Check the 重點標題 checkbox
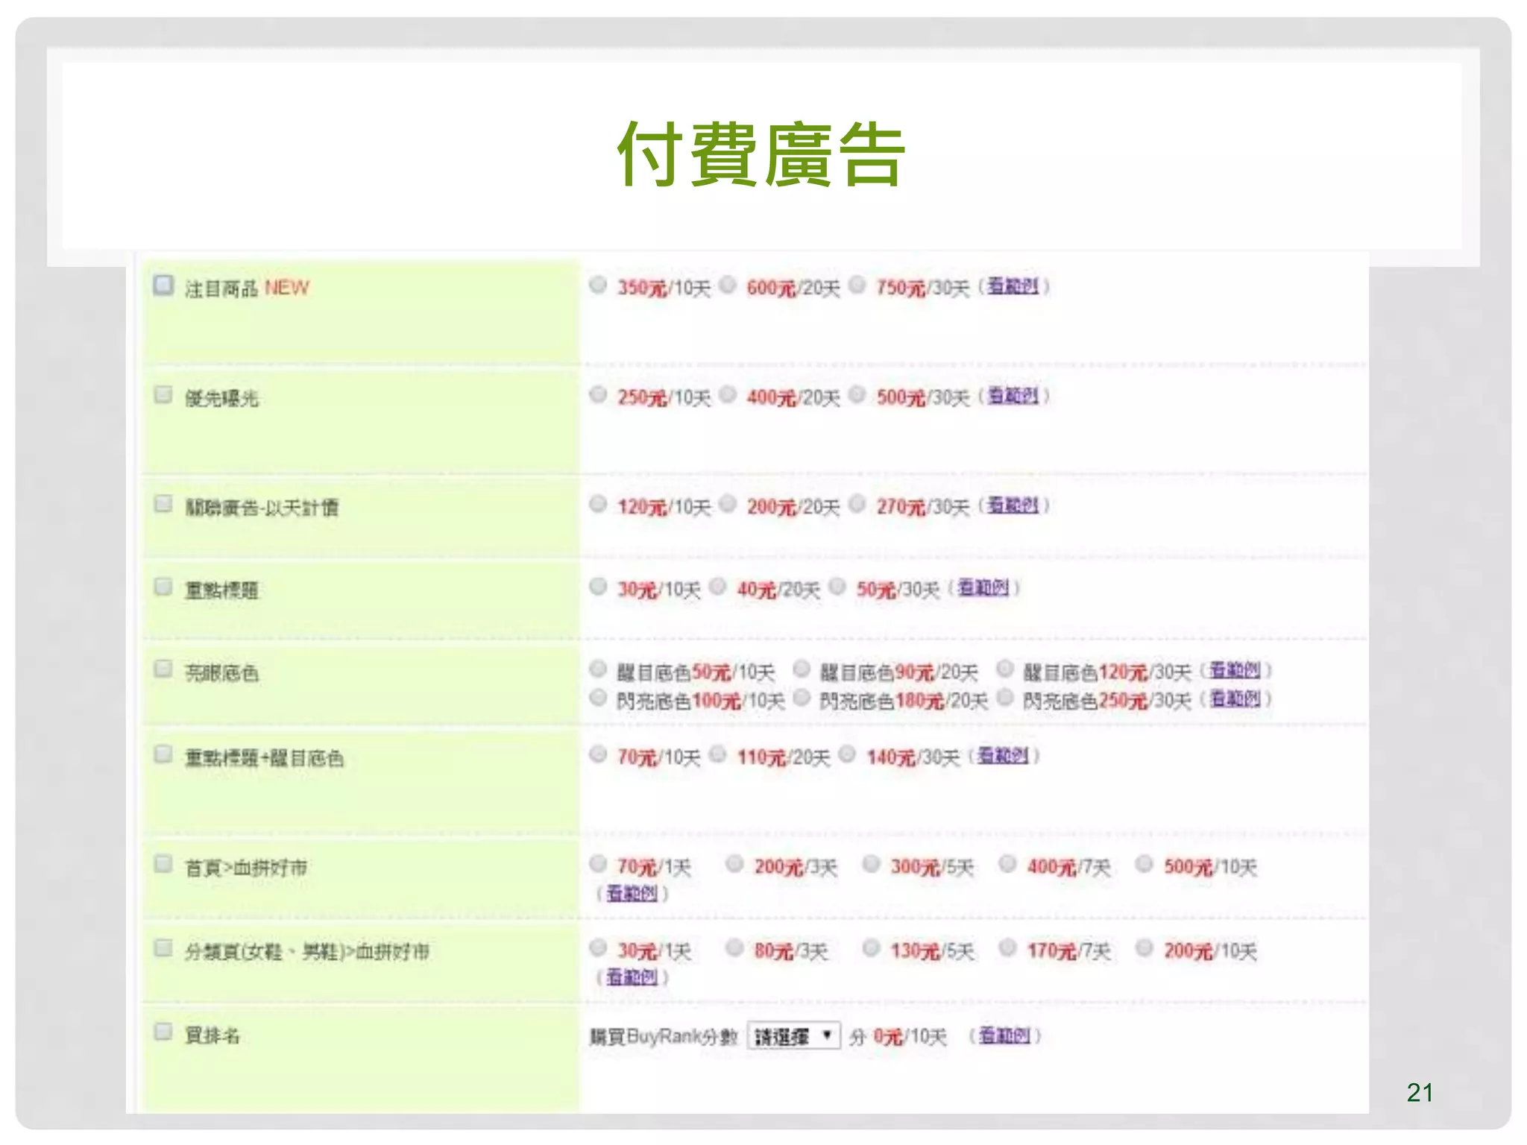This screenshot has width=1527, height=1145. point(163,587)
